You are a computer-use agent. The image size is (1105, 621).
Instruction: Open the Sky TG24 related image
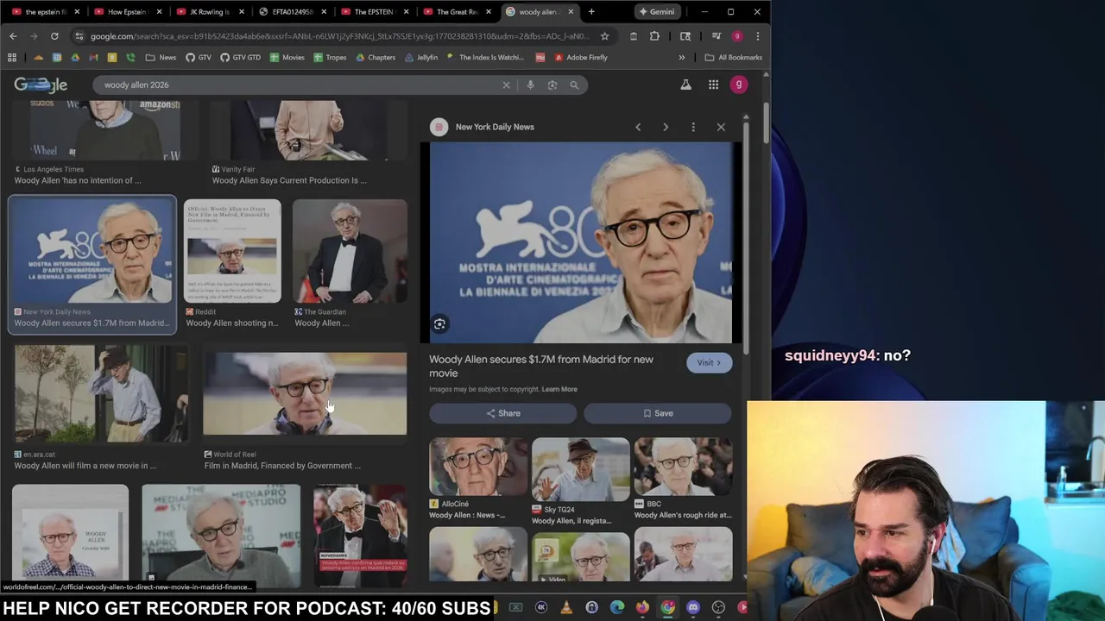click(580, 468)
